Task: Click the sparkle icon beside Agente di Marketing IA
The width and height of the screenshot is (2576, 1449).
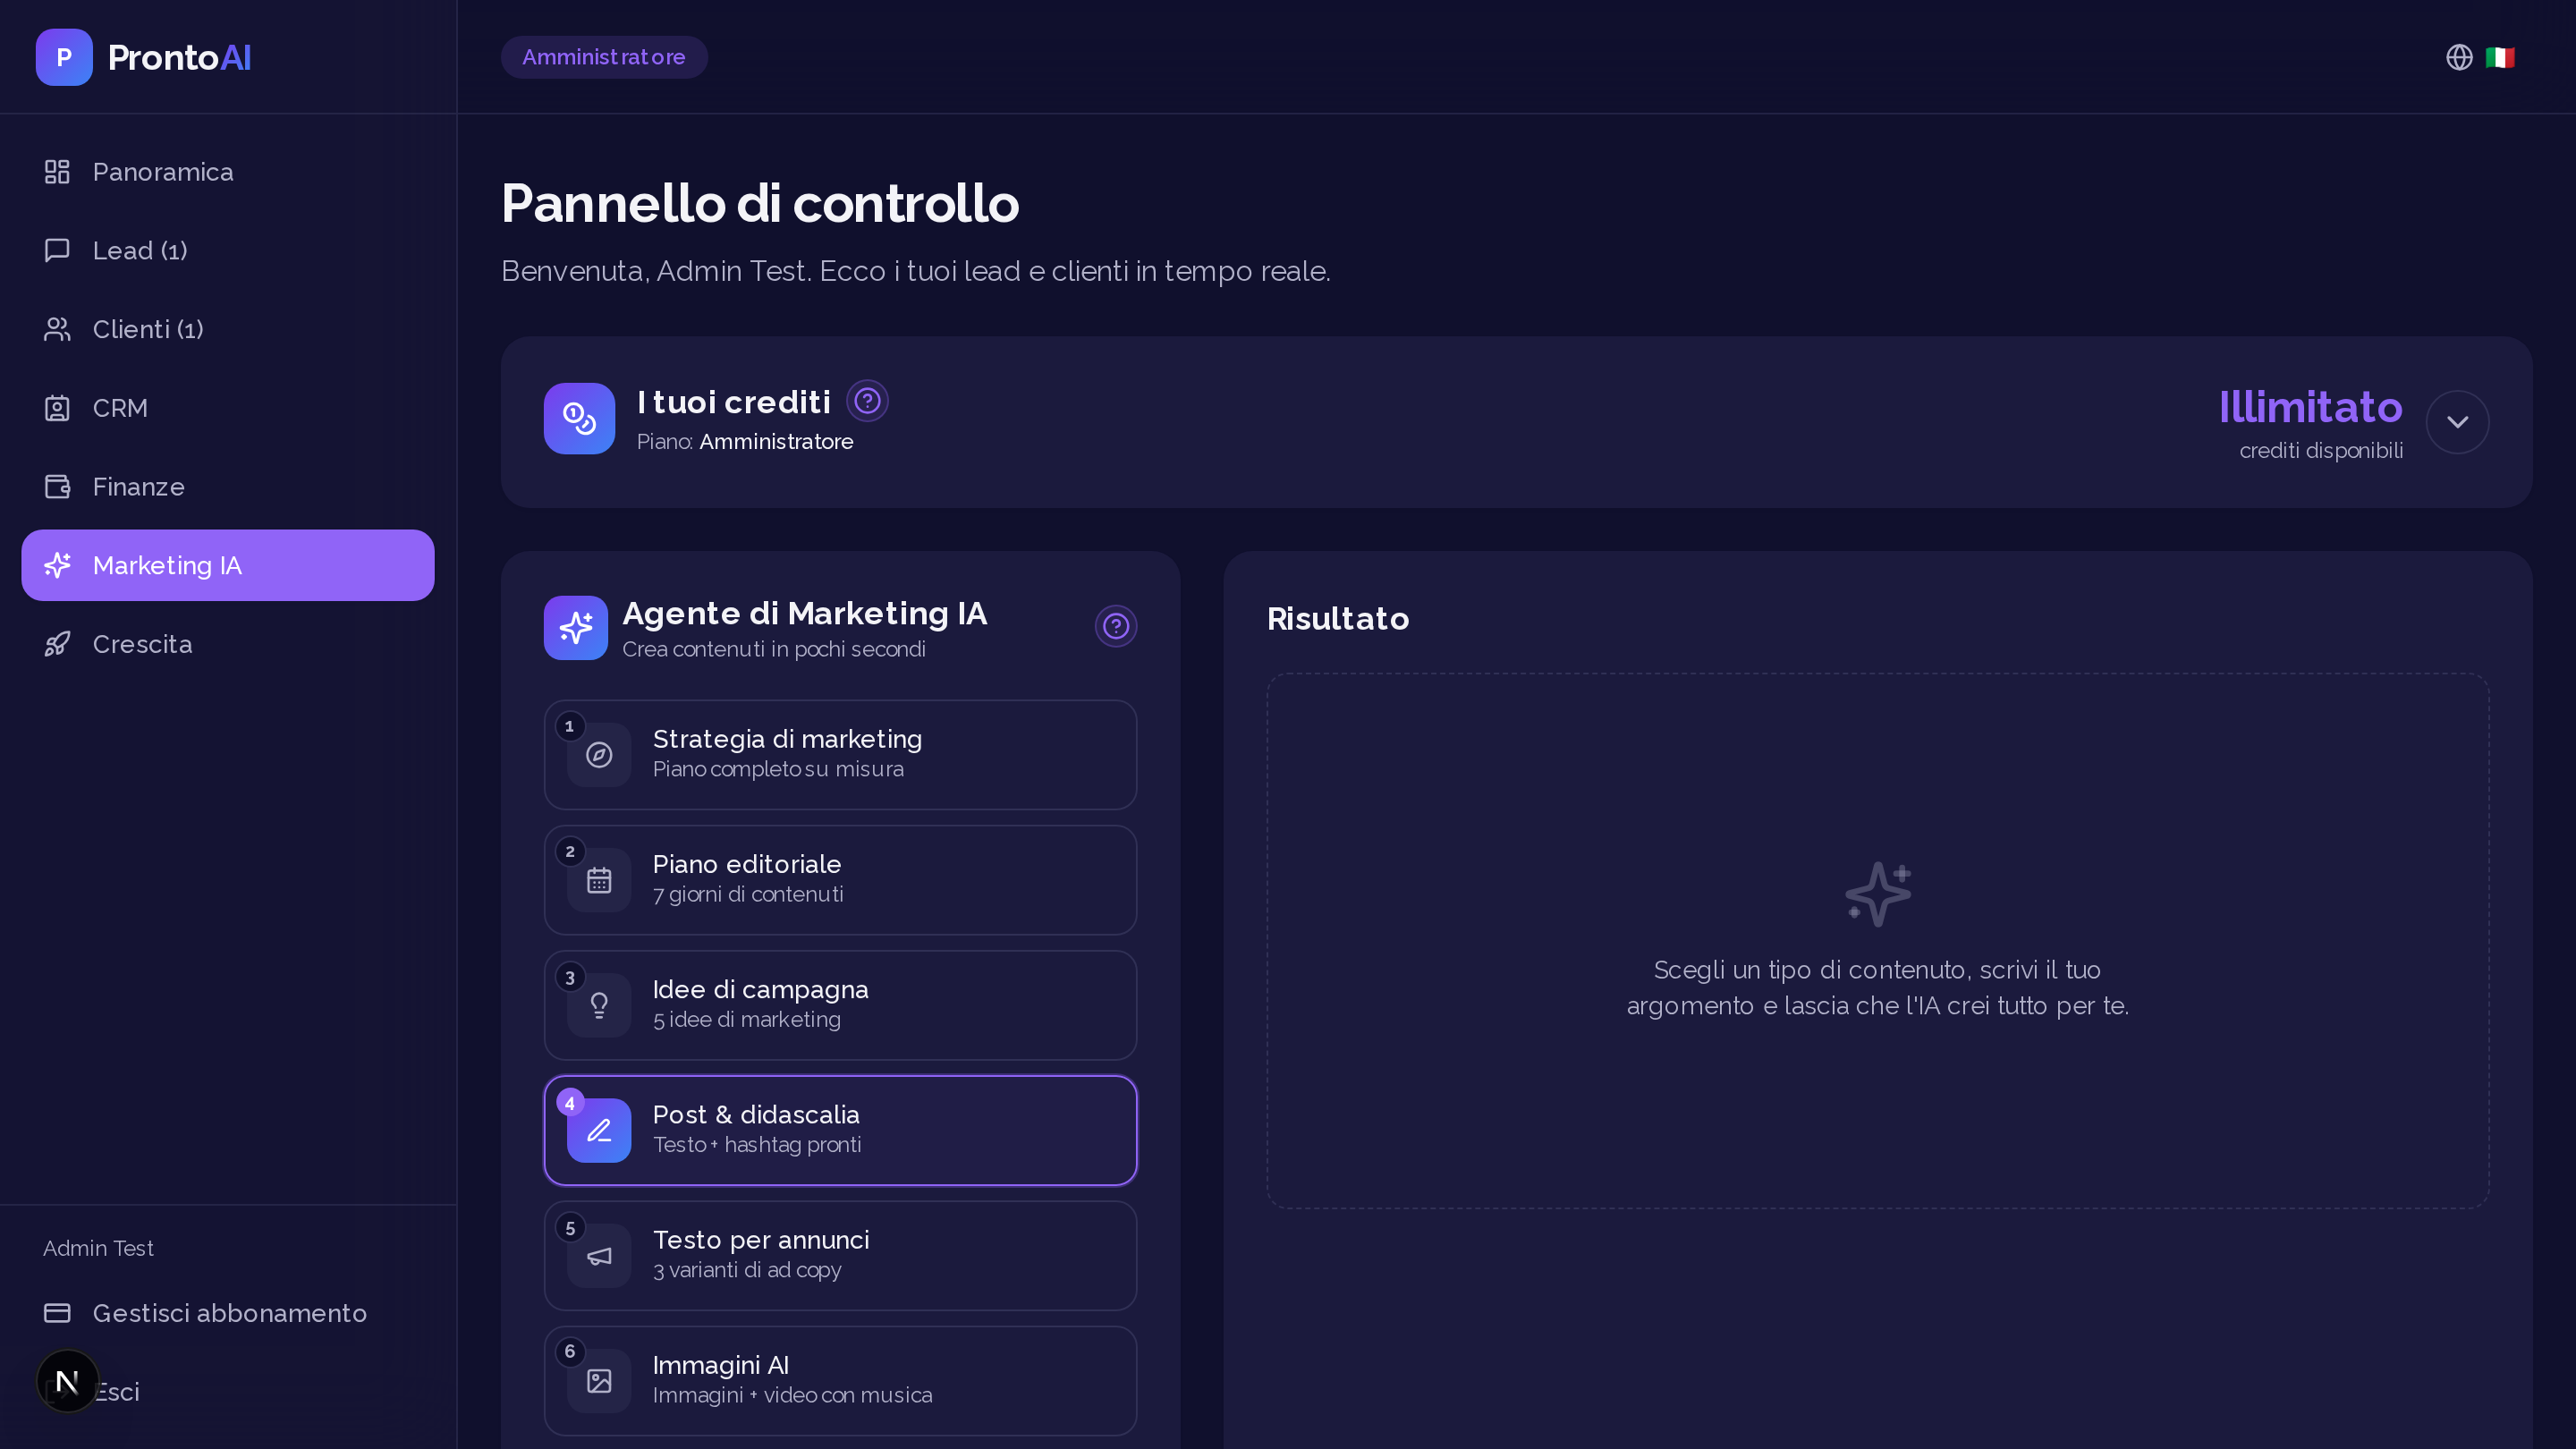Action: click(x=576, y=628)
